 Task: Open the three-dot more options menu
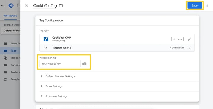click(x=207, y=5)
